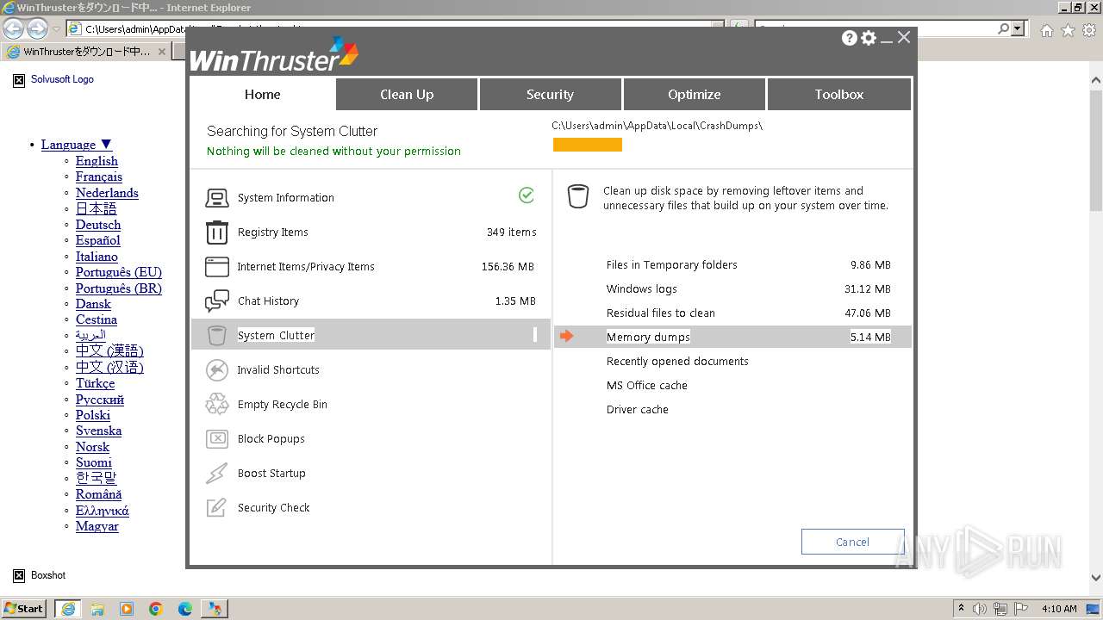Click the WinThruster taskbar button
The height and width of the screenshot is (620, 1103).
[x=214, y=609]
